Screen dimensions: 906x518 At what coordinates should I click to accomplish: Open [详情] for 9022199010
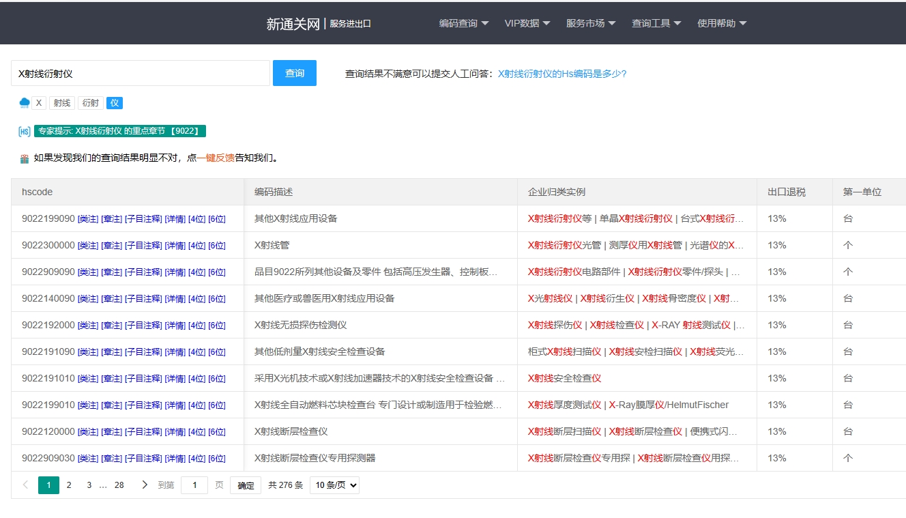[175, 405]
